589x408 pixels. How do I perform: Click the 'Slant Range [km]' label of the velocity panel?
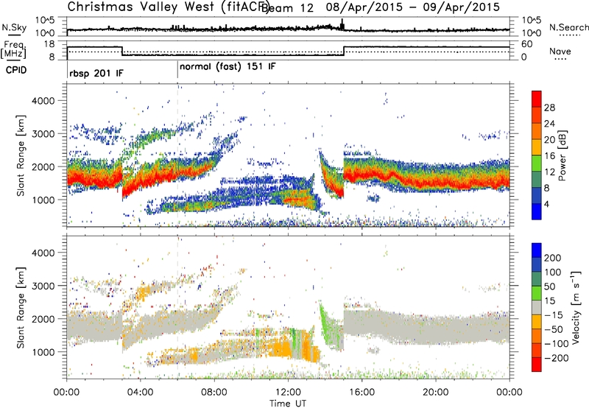point(21,307)
